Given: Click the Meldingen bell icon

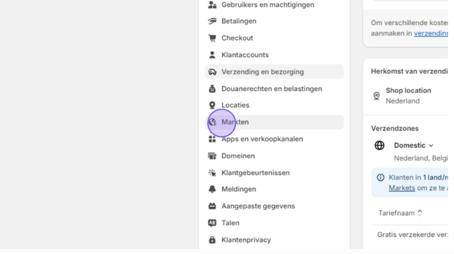Looking at the screenshot, I should point(212,189).
